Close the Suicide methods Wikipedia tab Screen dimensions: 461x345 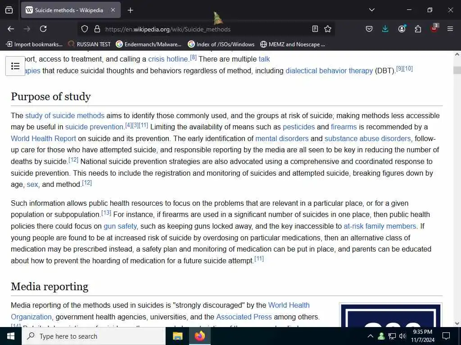(113, 10)
